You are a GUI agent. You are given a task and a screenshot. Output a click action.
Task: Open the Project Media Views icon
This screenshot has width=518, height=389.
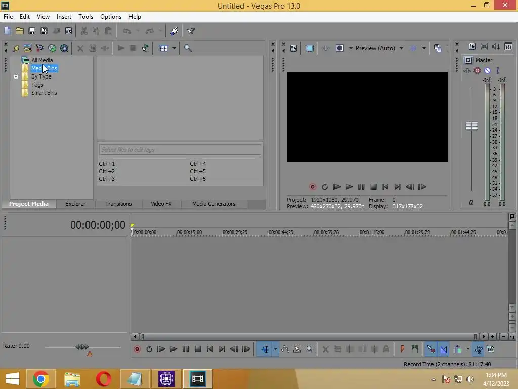(x=163, y=48)
